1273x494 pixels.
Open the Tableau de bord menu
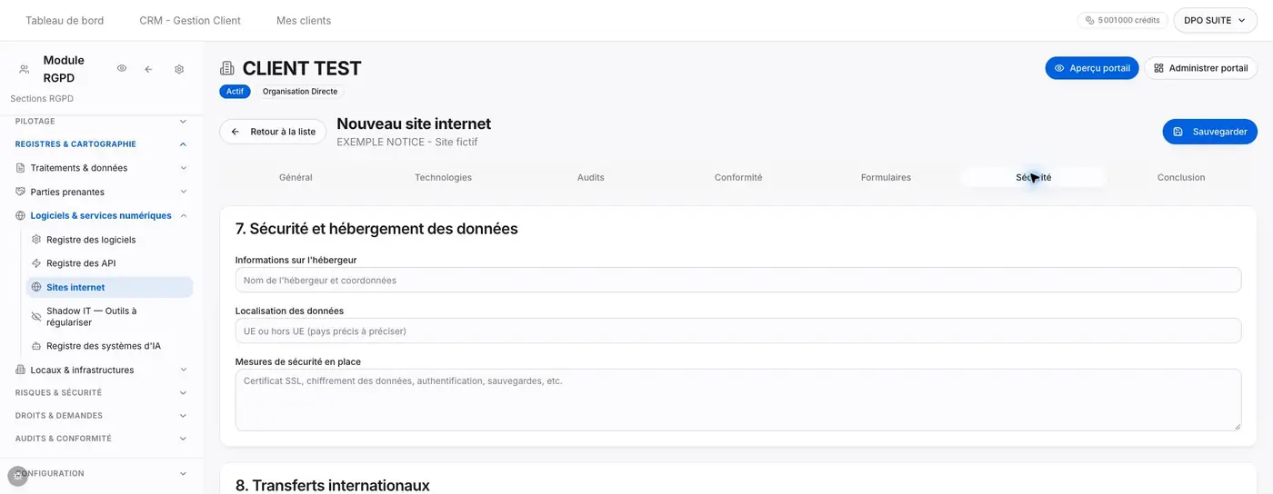(x=65, y=20)
